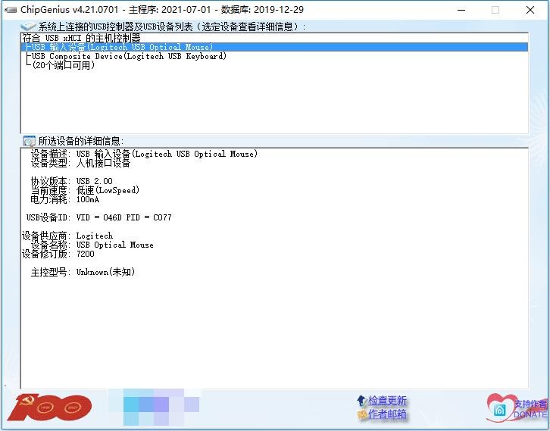Click the 所选设备的详细信息 heading
The height and width of the screenshot is (431, 550).
tap(80, 141)
